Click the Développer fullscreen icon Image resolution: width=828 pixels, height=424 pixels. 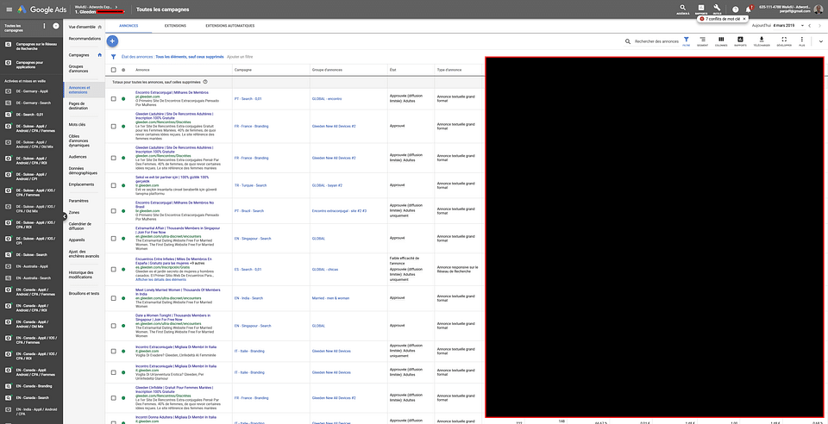(784, 41)
